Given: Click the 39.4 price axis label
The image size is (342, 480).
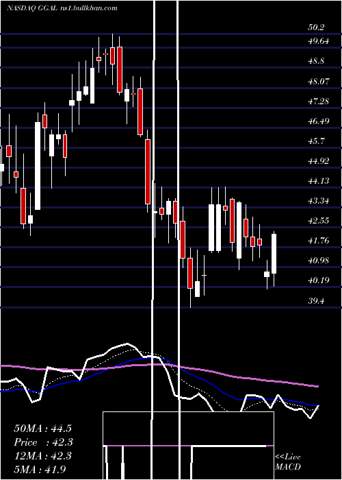Looking at the screenshot, I should (x=316, y=300).
